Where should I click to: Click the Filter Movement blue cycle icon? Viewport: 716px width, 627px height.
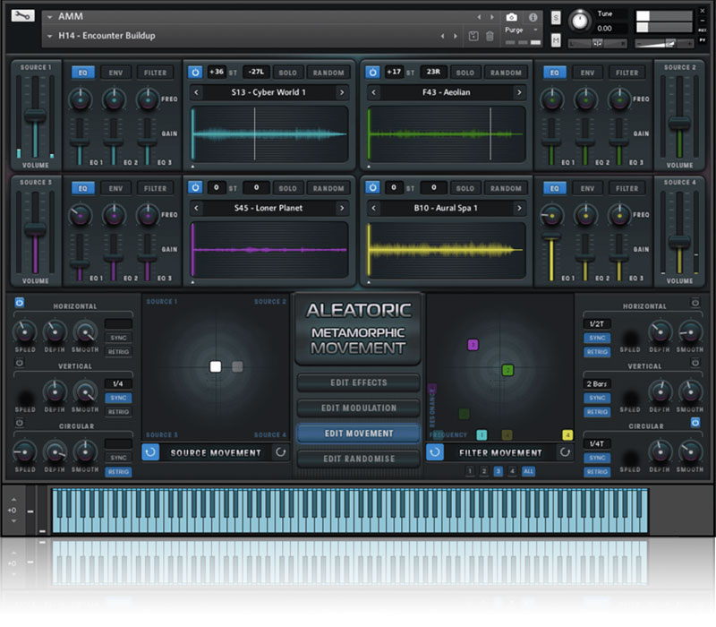435,452
